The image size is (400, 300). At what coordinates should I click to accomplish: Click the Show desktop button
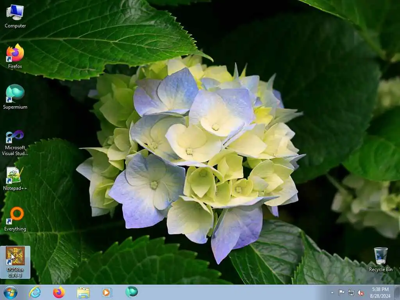pos(397,293)
